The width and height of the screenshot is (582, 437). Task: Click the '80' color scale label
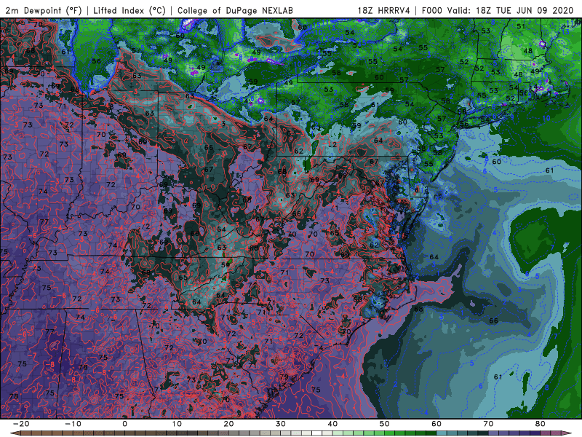coord(541,424)
